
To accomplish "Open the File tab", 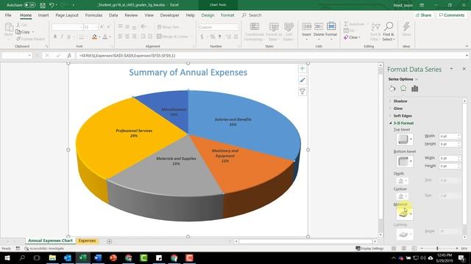I will click(8, 15).
